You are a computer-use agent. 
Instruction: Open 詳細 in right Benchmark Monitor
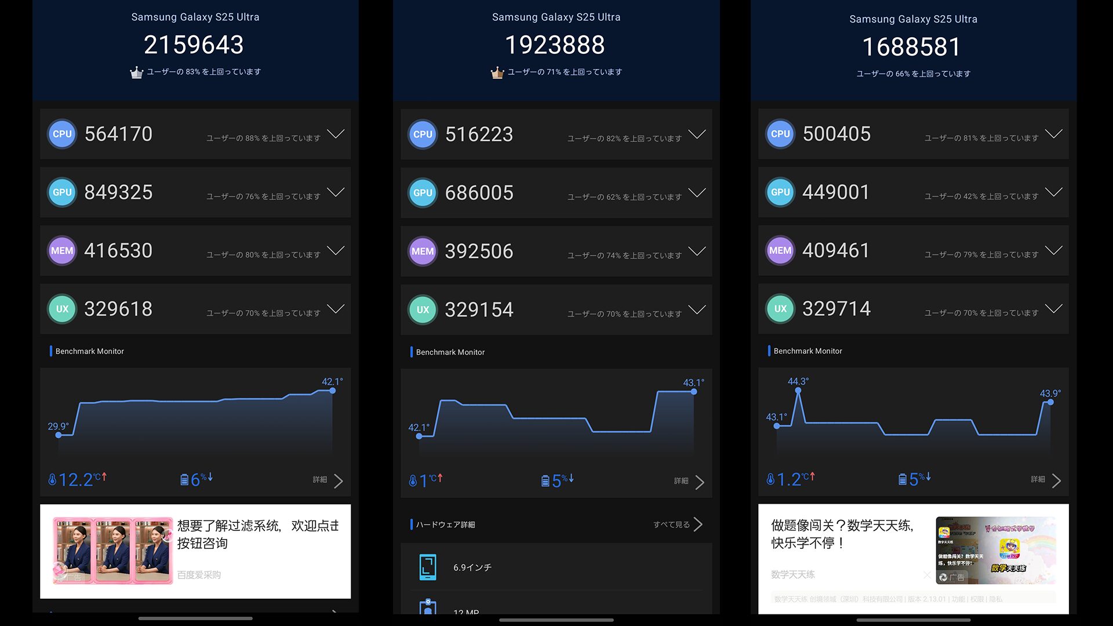(1046, 480)
